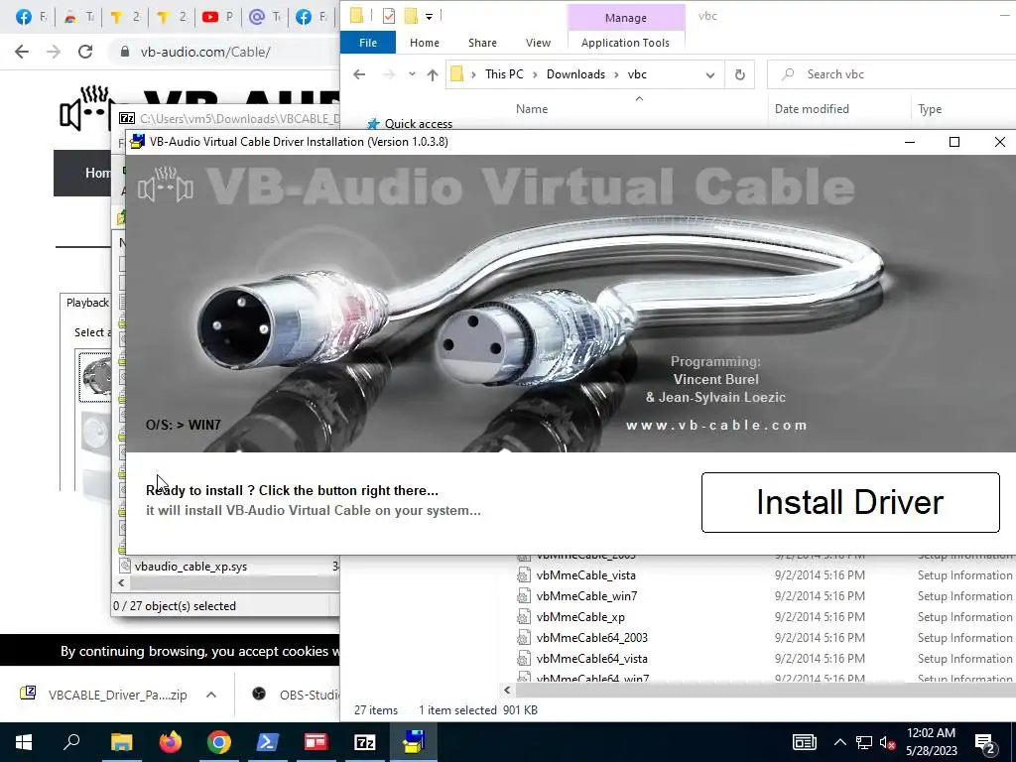Open the red window app on the taskbar
Viewport: 1016px width, 762px height.
coord(317,742)
